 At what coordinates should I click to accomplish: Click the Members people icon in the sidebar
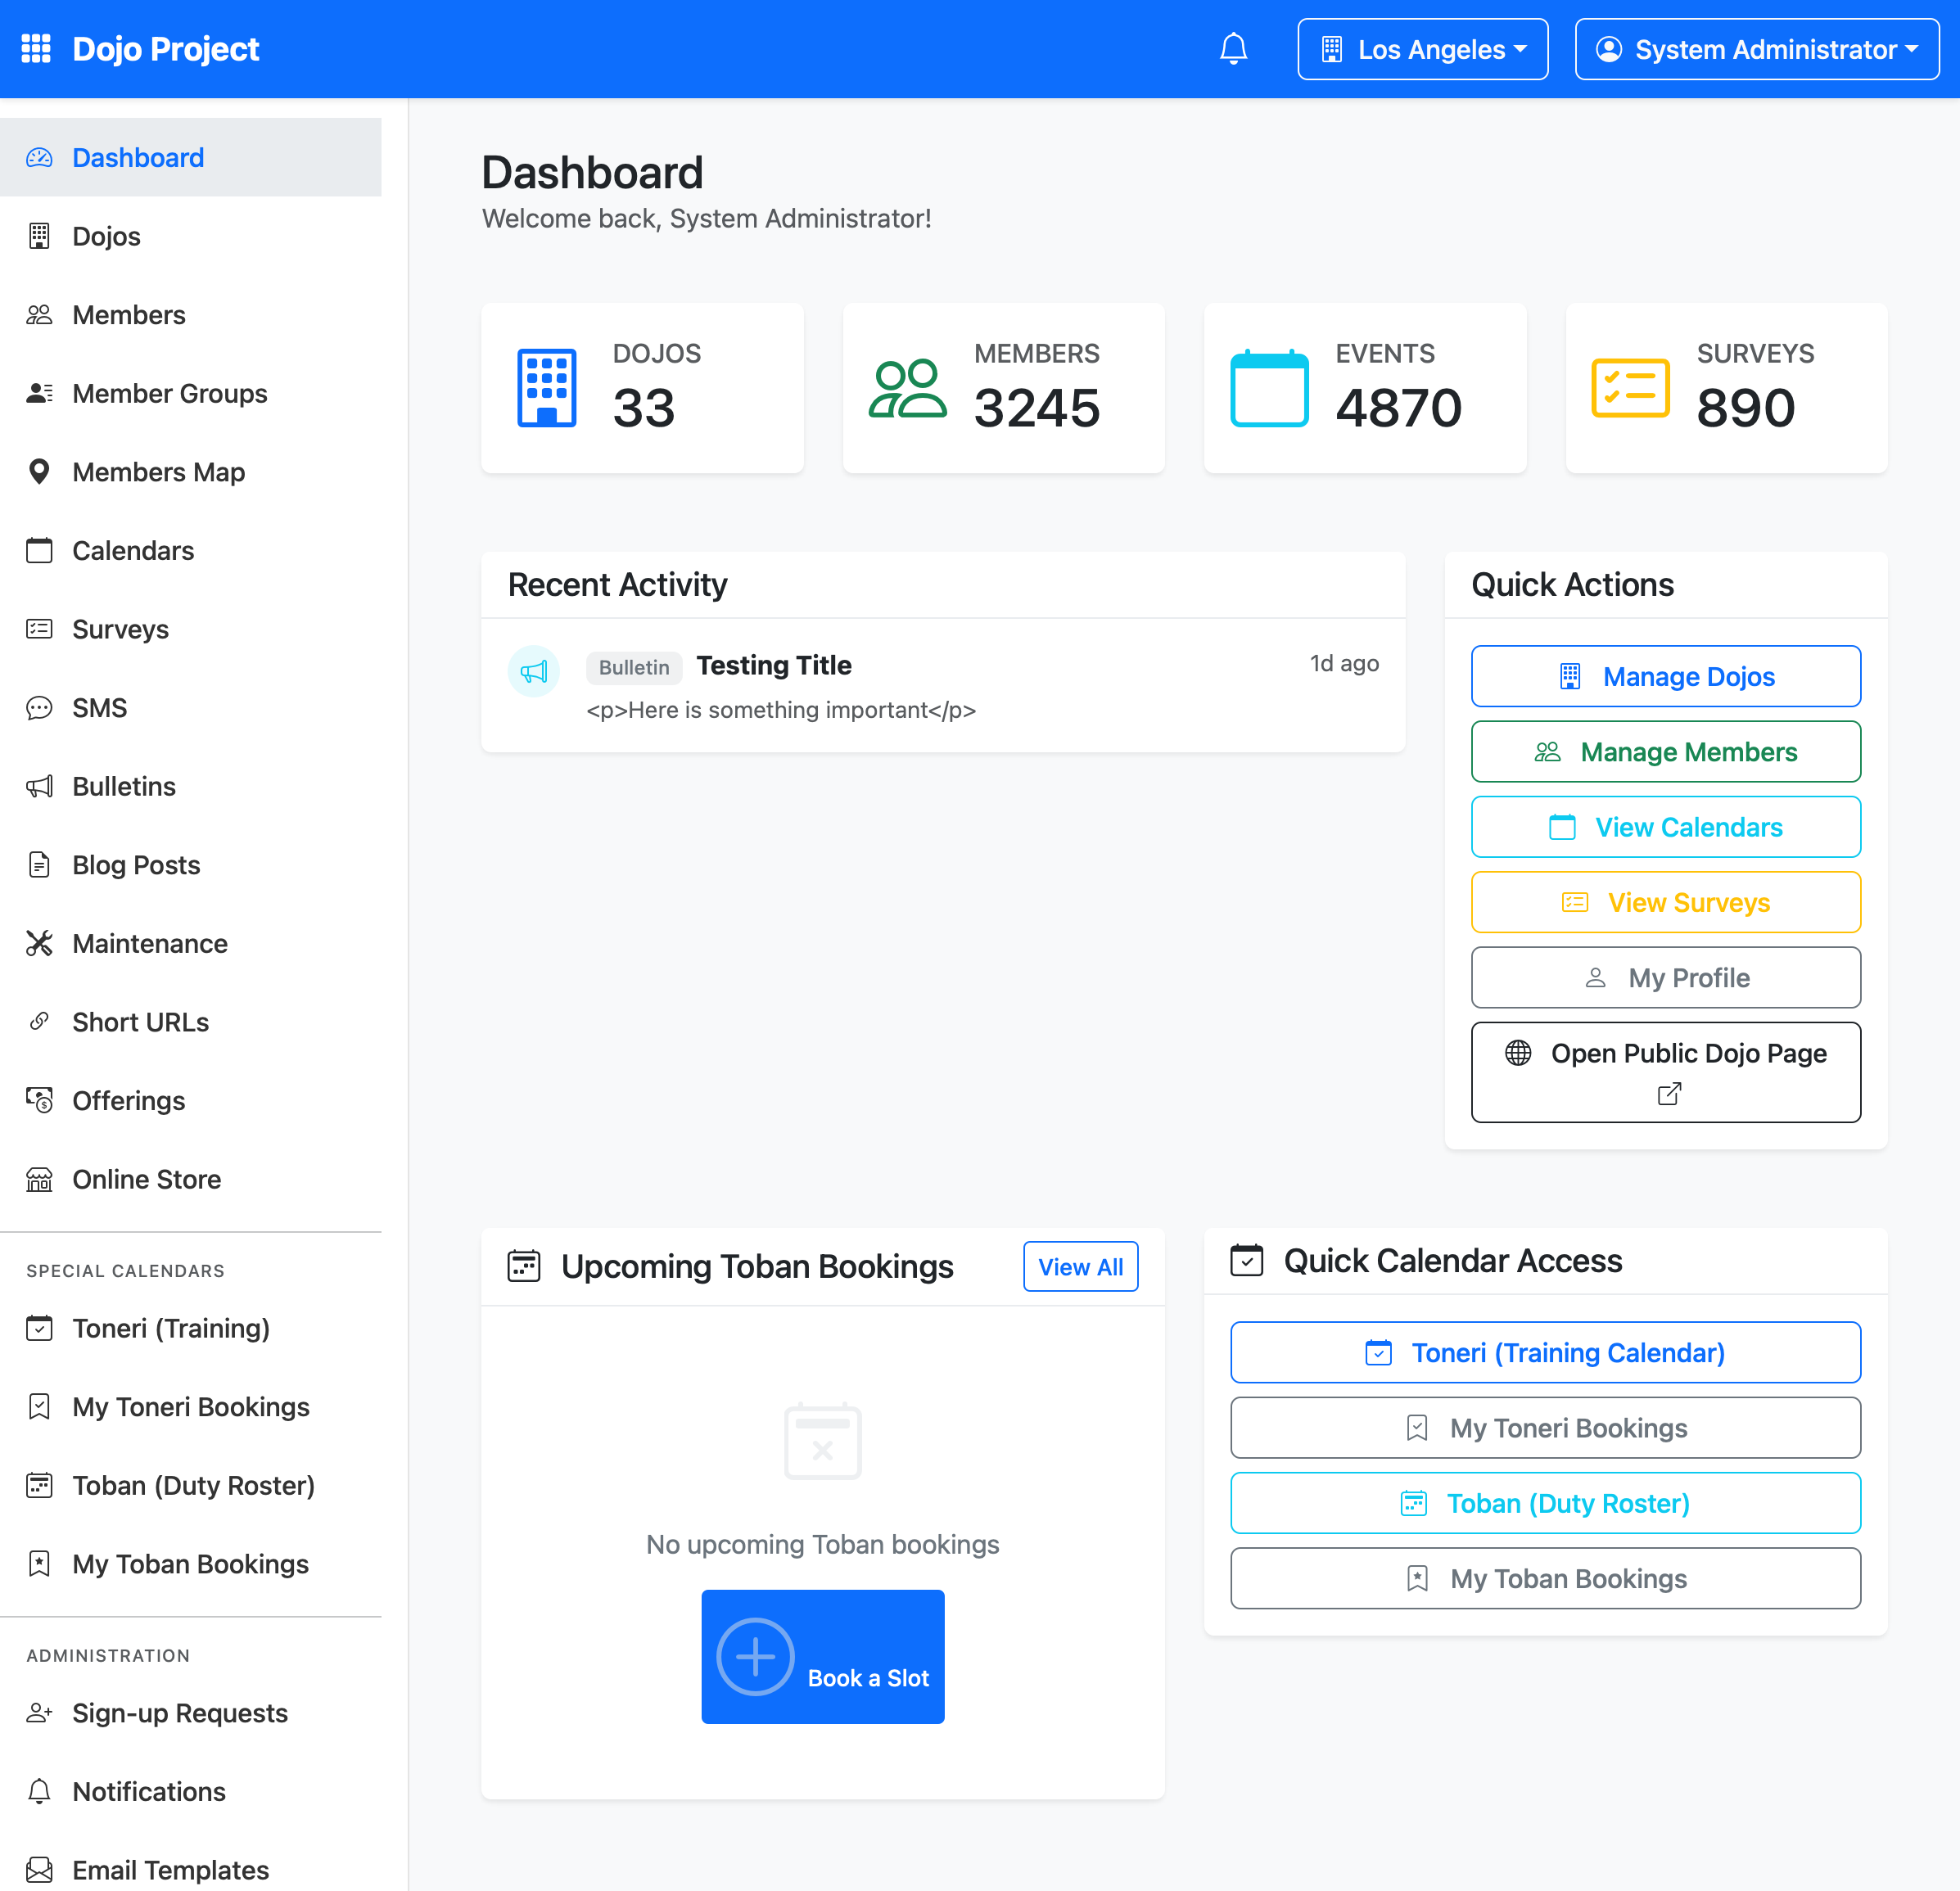[39, 315]
